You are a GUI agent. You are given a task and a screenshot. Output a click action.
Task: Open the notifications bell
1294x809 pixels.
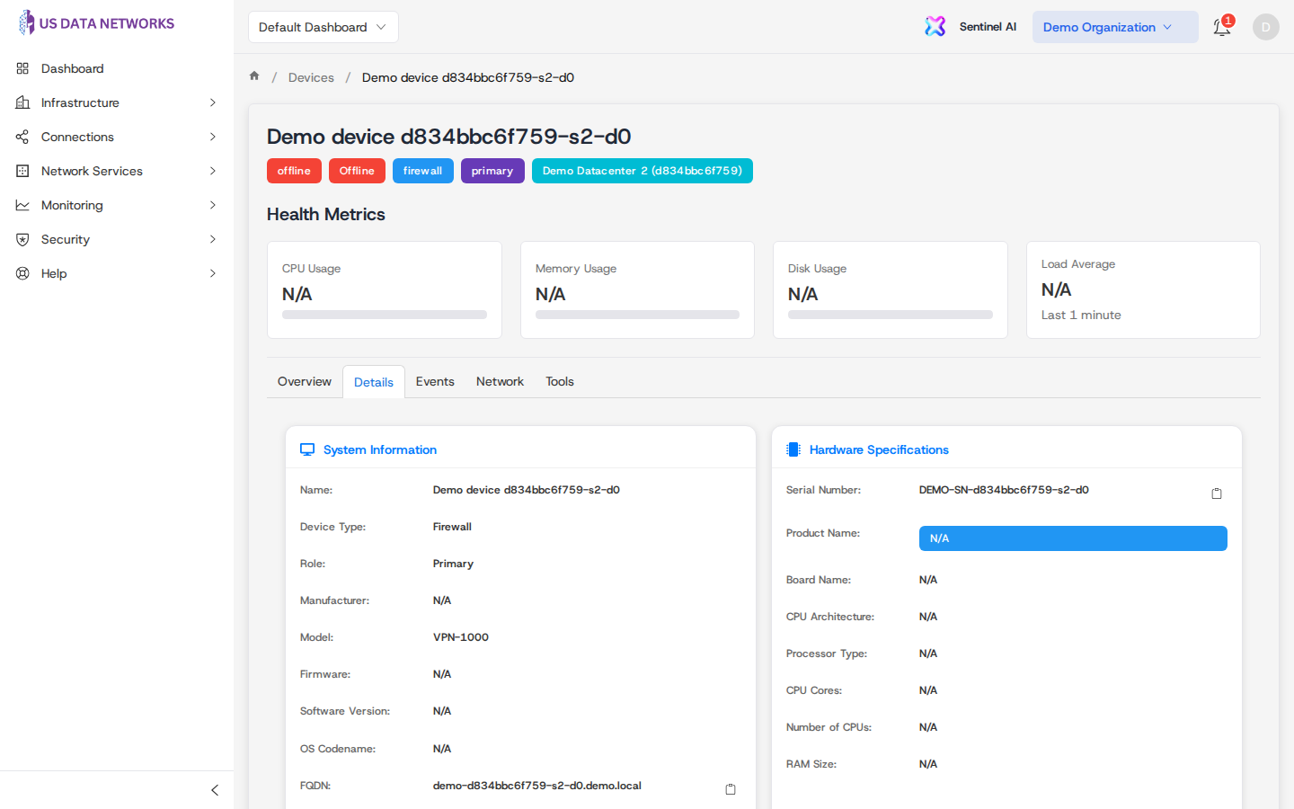[1221, 27]
